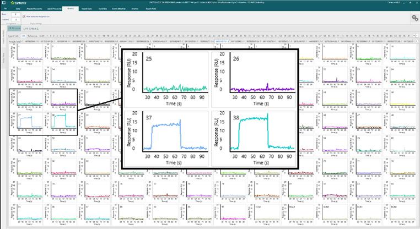Switch to the Data ribbon tab

tap(18, 9)
